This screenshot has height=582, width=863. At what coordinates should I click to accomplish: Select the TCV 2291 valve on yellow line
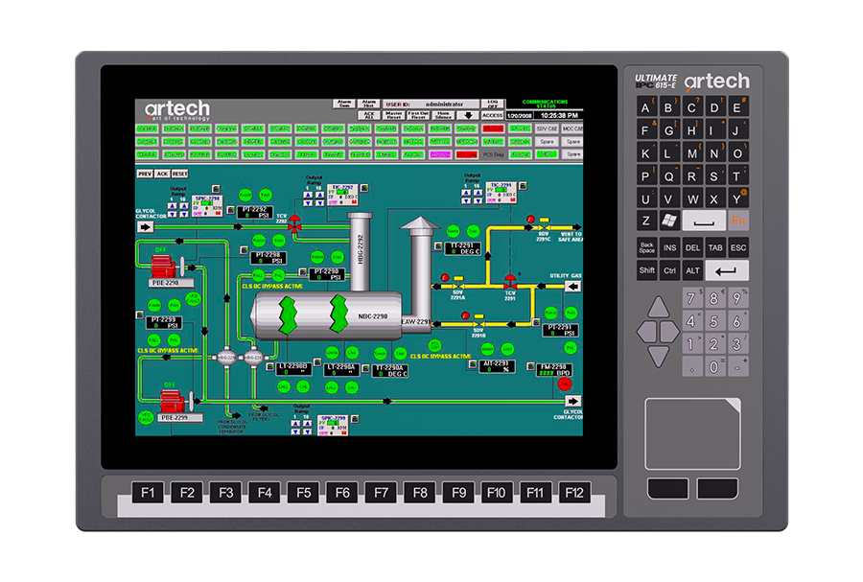509,281
